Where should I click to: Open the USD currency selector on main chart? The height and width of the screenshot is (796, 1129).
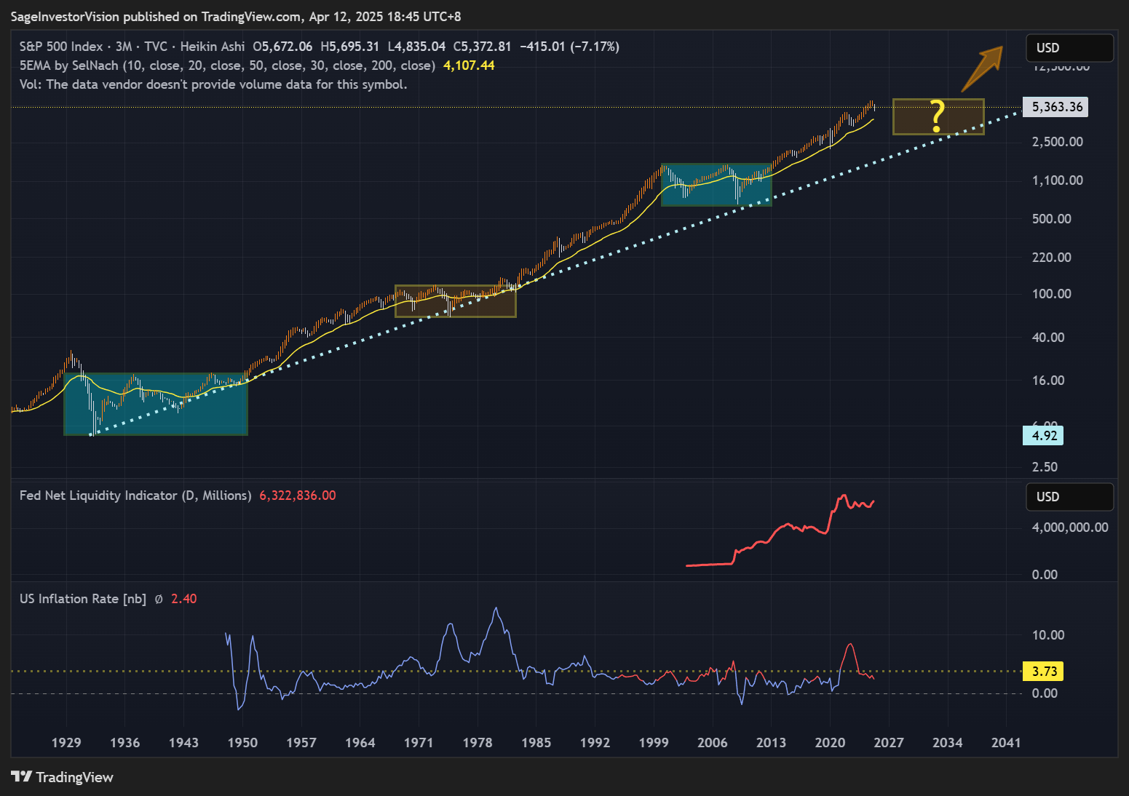1069,48
